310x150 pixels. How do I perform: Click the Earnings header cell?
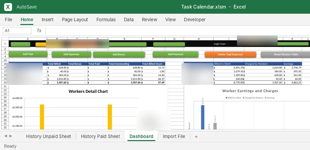292,64
